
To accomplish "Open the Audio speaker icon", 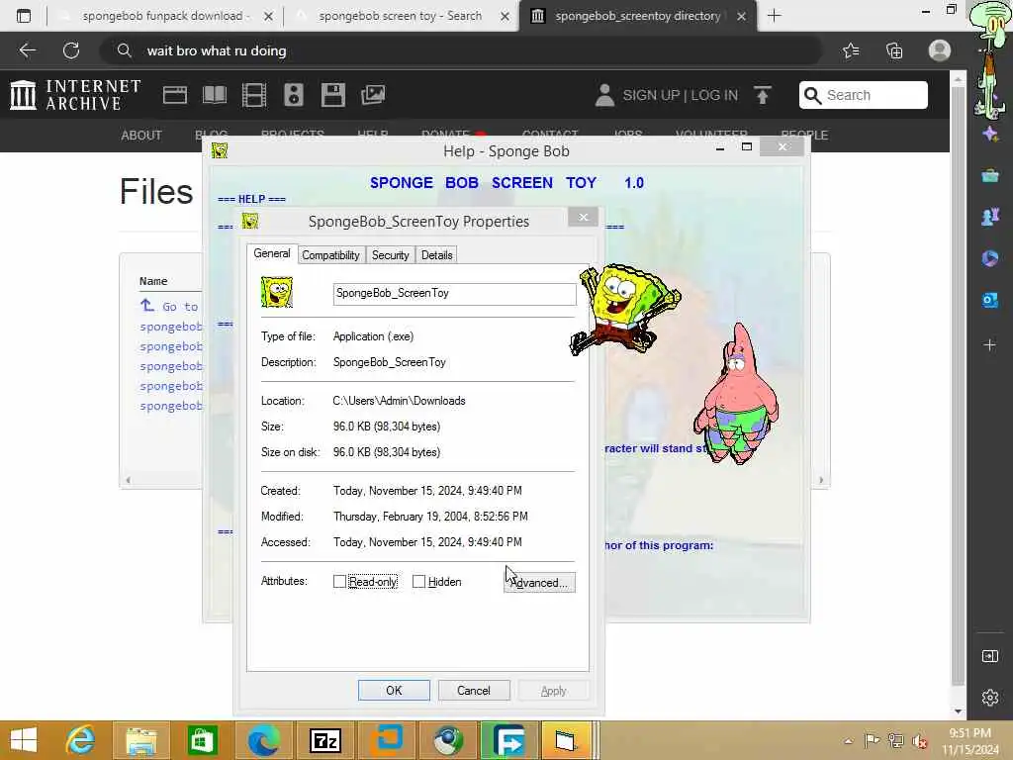I will click(293, 95).
